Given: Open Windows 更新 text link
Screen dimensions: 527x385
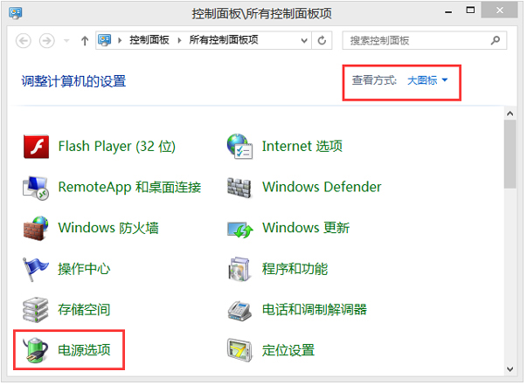Looking at the screenshot, I should [306, 228].
